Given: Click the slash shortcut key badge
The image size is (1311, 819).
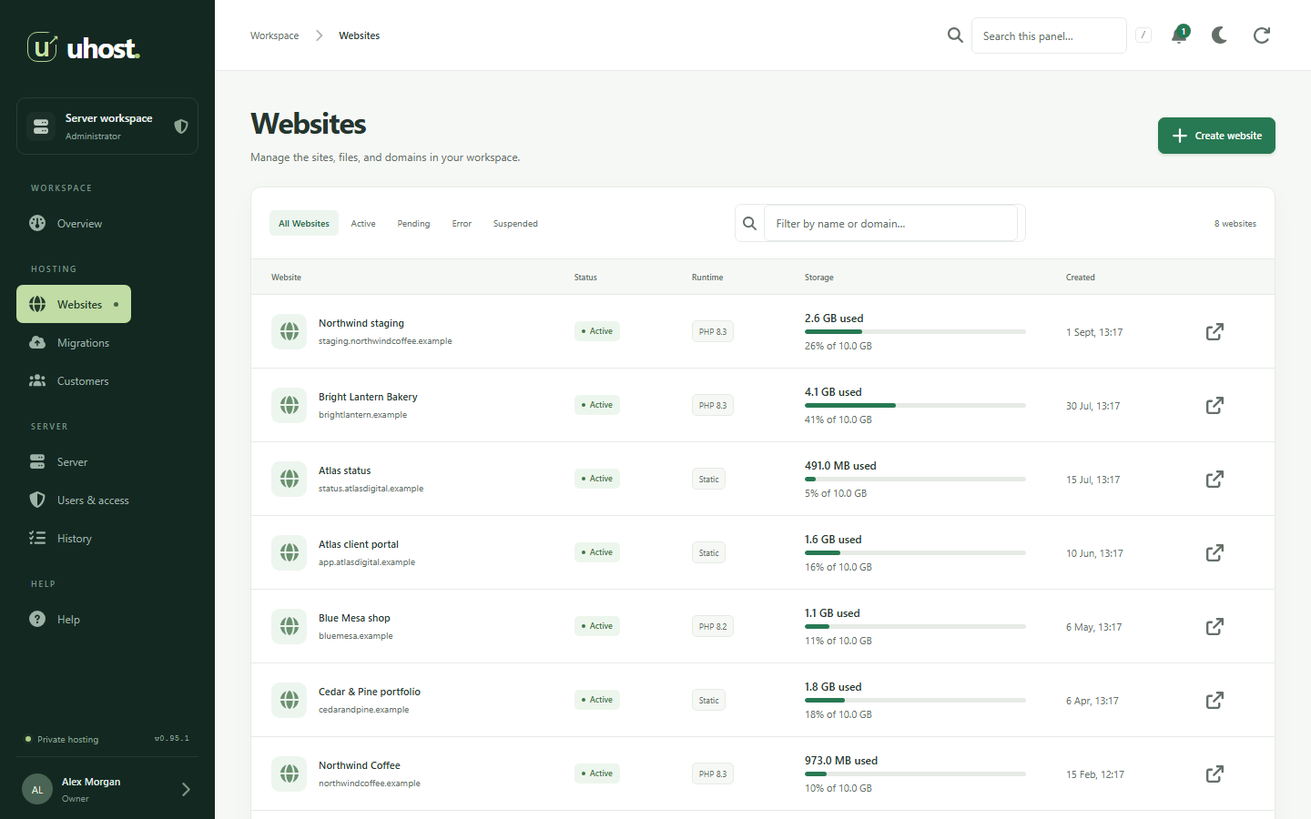Looking at the screenshot, I should point(1143,35).
